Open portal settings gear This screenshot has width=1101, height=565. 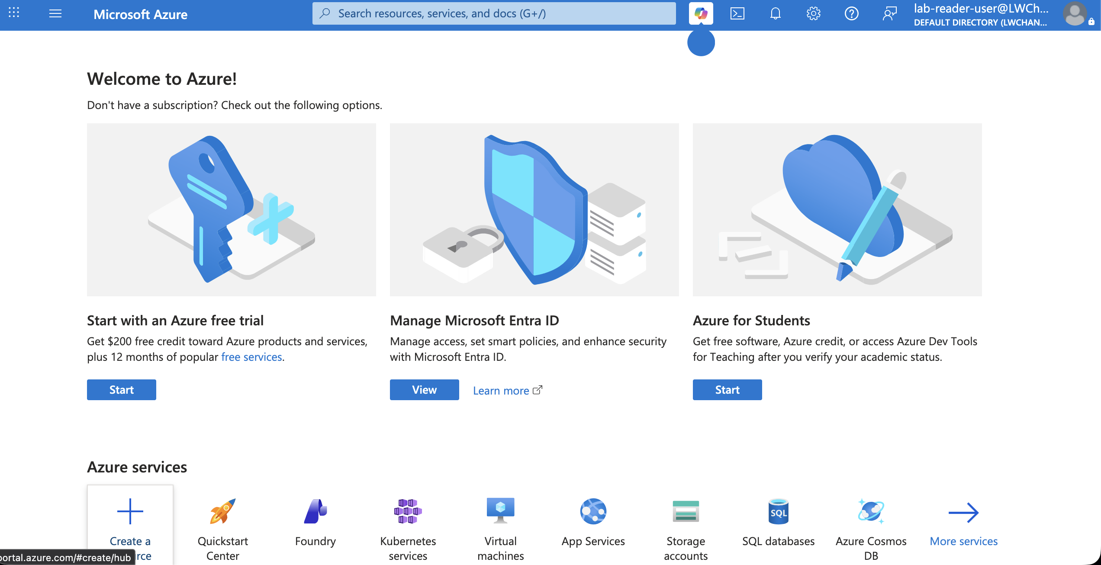(814, 13)
